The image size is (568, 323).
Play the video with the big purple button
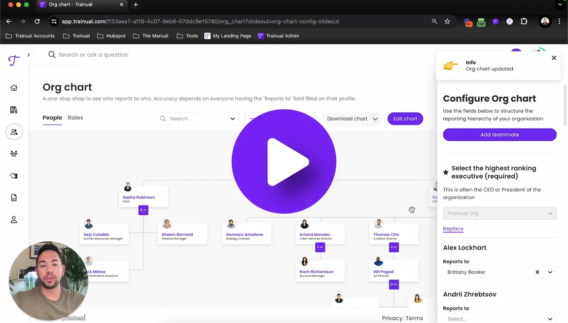tap(283, 161)
